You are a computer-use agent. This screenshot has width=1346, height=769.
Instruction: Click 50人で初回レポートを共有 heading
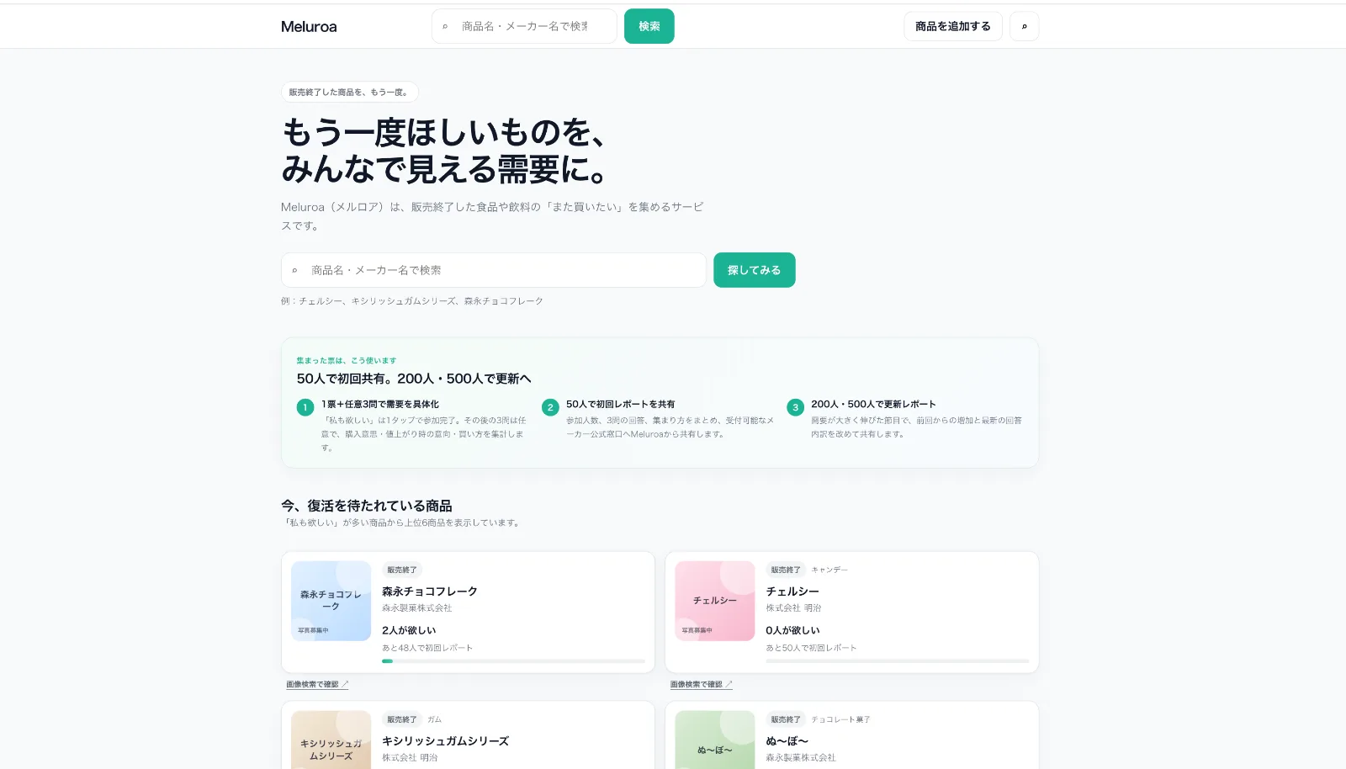[620, 404]
